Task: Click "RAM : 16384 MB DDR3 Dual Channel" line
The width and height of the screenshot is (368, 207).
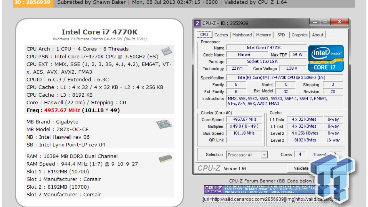Action: [72, 156]
